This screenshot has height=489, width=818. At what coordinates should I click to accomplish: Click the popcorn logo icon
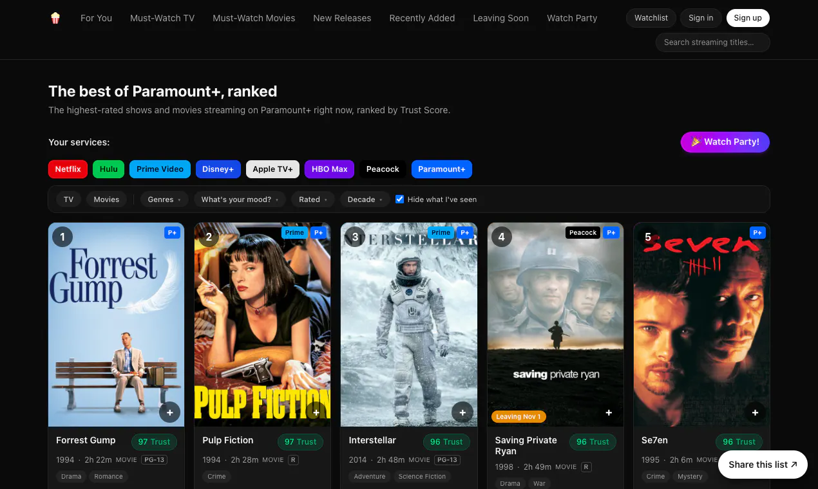(x=55, y=18)
